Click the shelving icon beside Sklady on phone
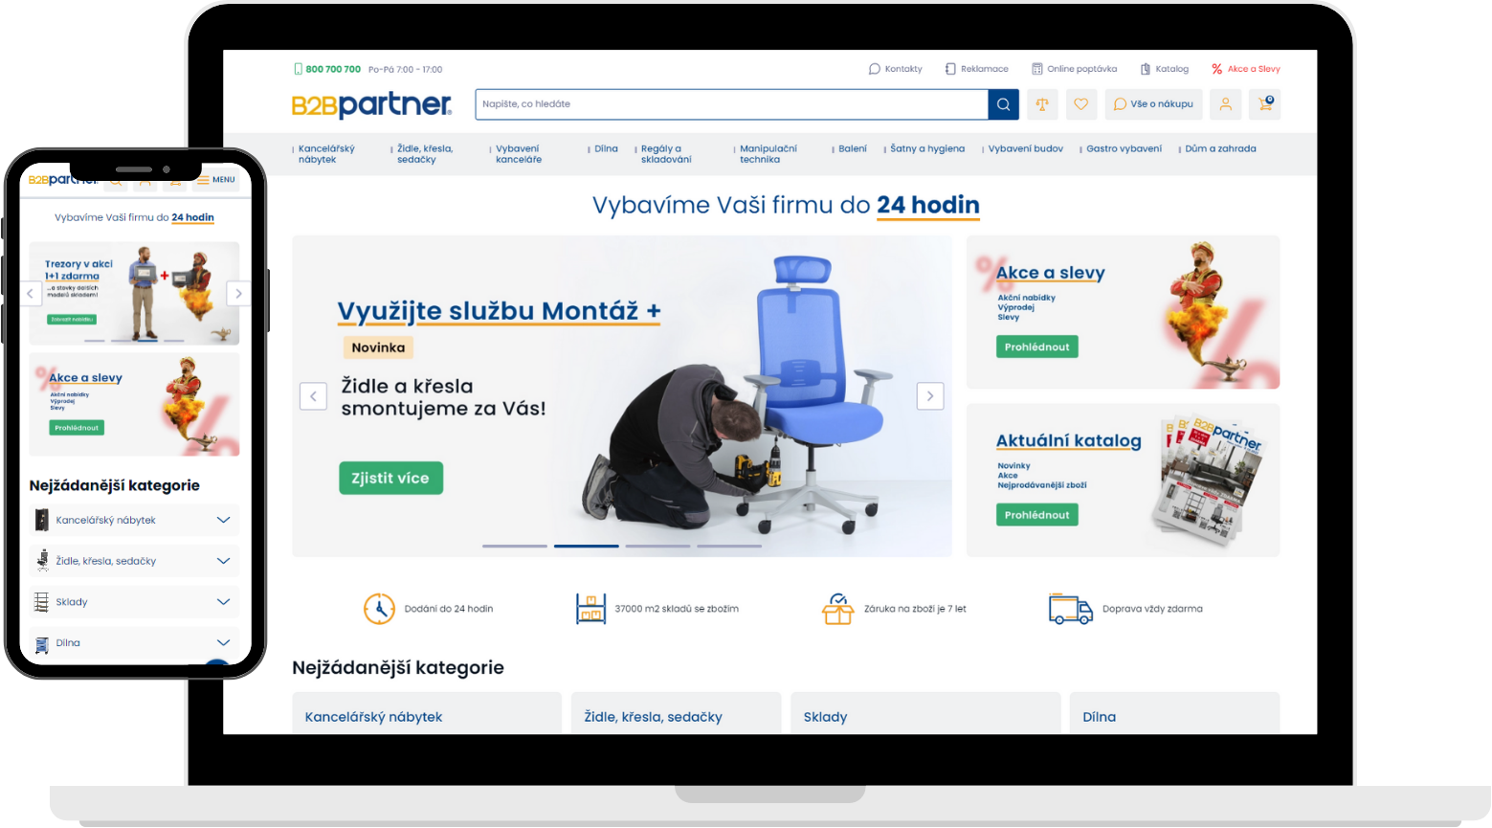 tap(41, 602)
